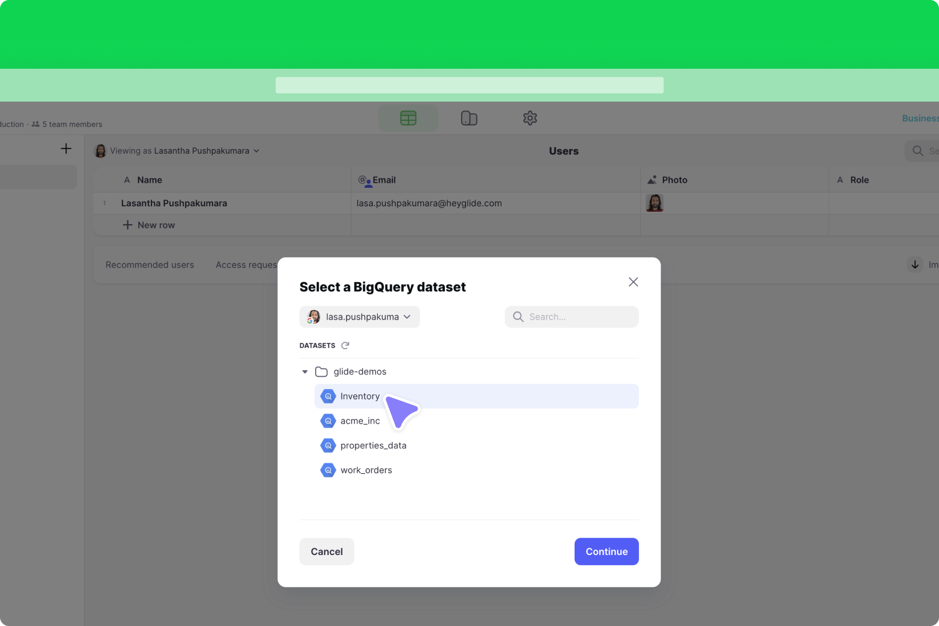
Task: Click the dataset Search field
Action: (x=571, y=316)
